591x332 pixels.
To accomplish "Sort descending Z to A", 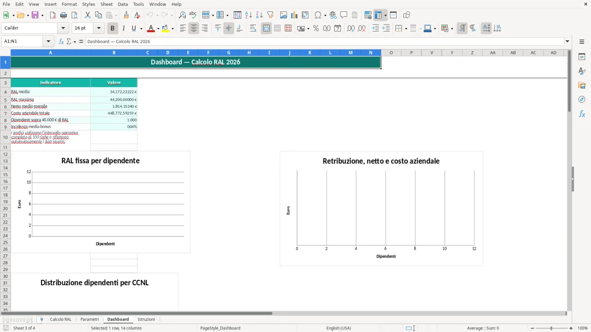I will coord(259,15).
